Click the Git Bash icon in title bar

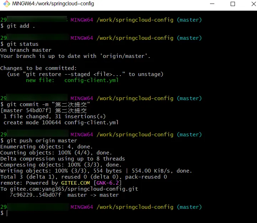[6, 4]
